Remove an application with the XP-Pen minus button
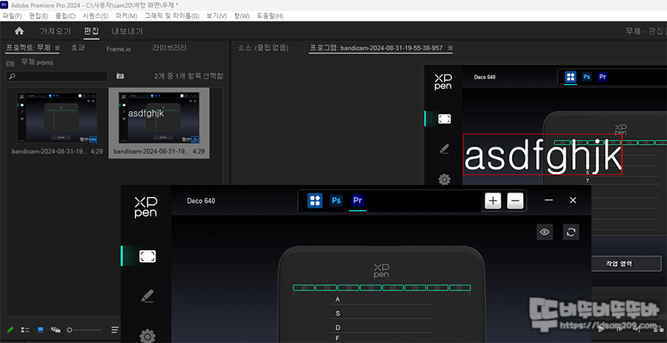 tap(515, 201)
